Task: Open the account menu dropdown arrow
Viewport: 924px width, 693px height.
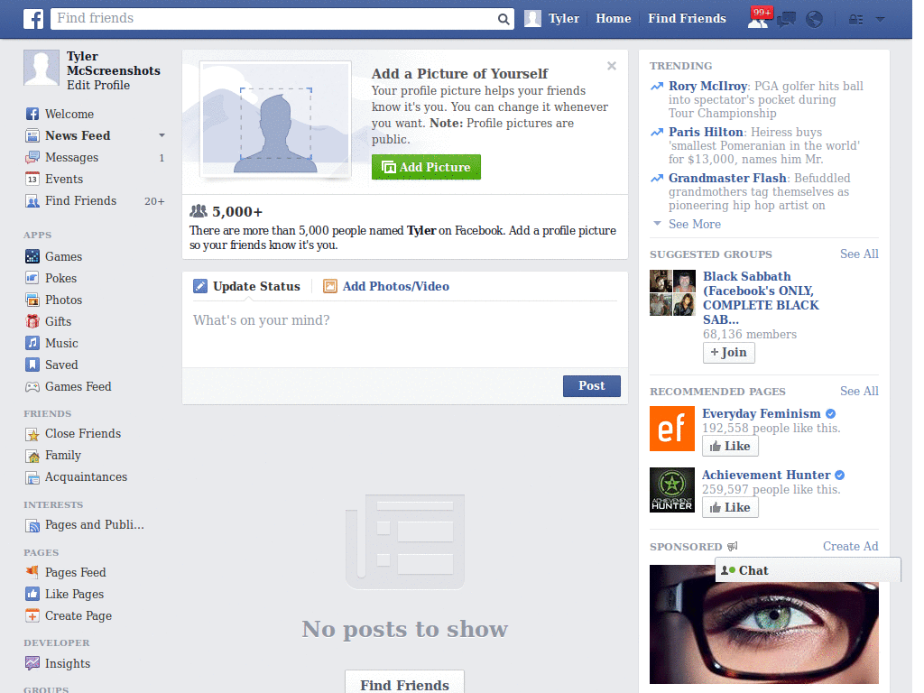Action: click(881, 20)
